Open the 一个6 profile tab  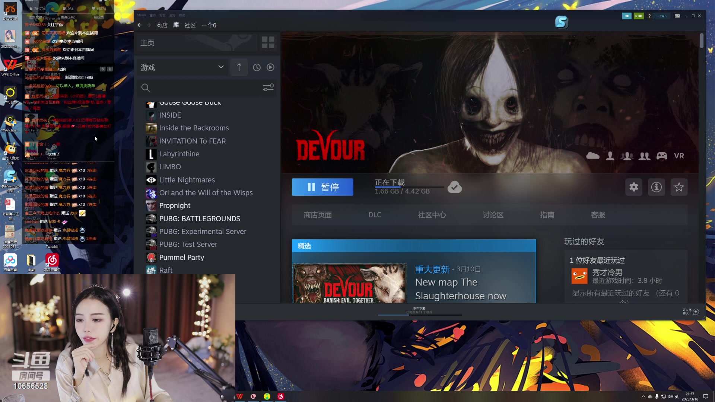[209, 25]
